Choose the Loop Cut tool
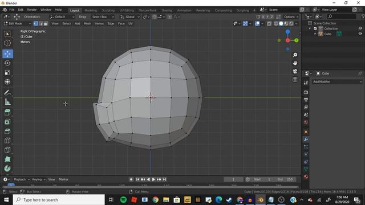365x205 pixels. [7, 141]
